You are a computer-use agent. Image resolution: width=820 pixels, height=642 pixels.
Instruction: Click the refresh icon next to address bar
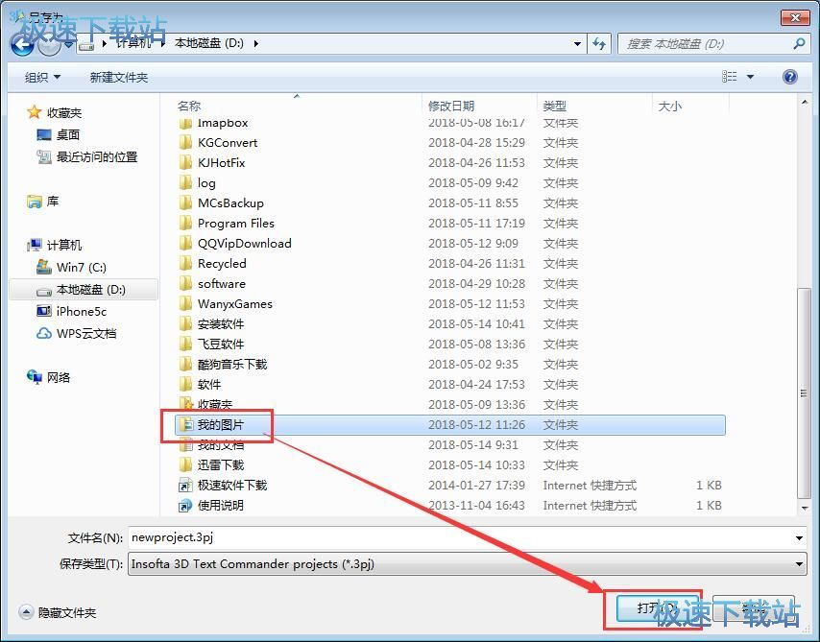coord(599,43)
